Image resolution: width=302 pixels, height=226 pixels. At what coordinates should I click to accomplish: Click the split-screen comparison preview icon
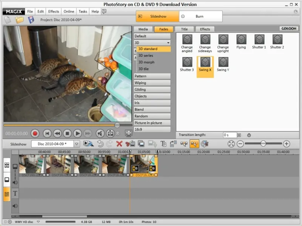tap(110, 133)
